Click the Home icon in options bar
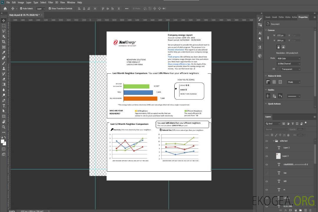318x212 pixels. pyautogui.click(x=5, y=9)
